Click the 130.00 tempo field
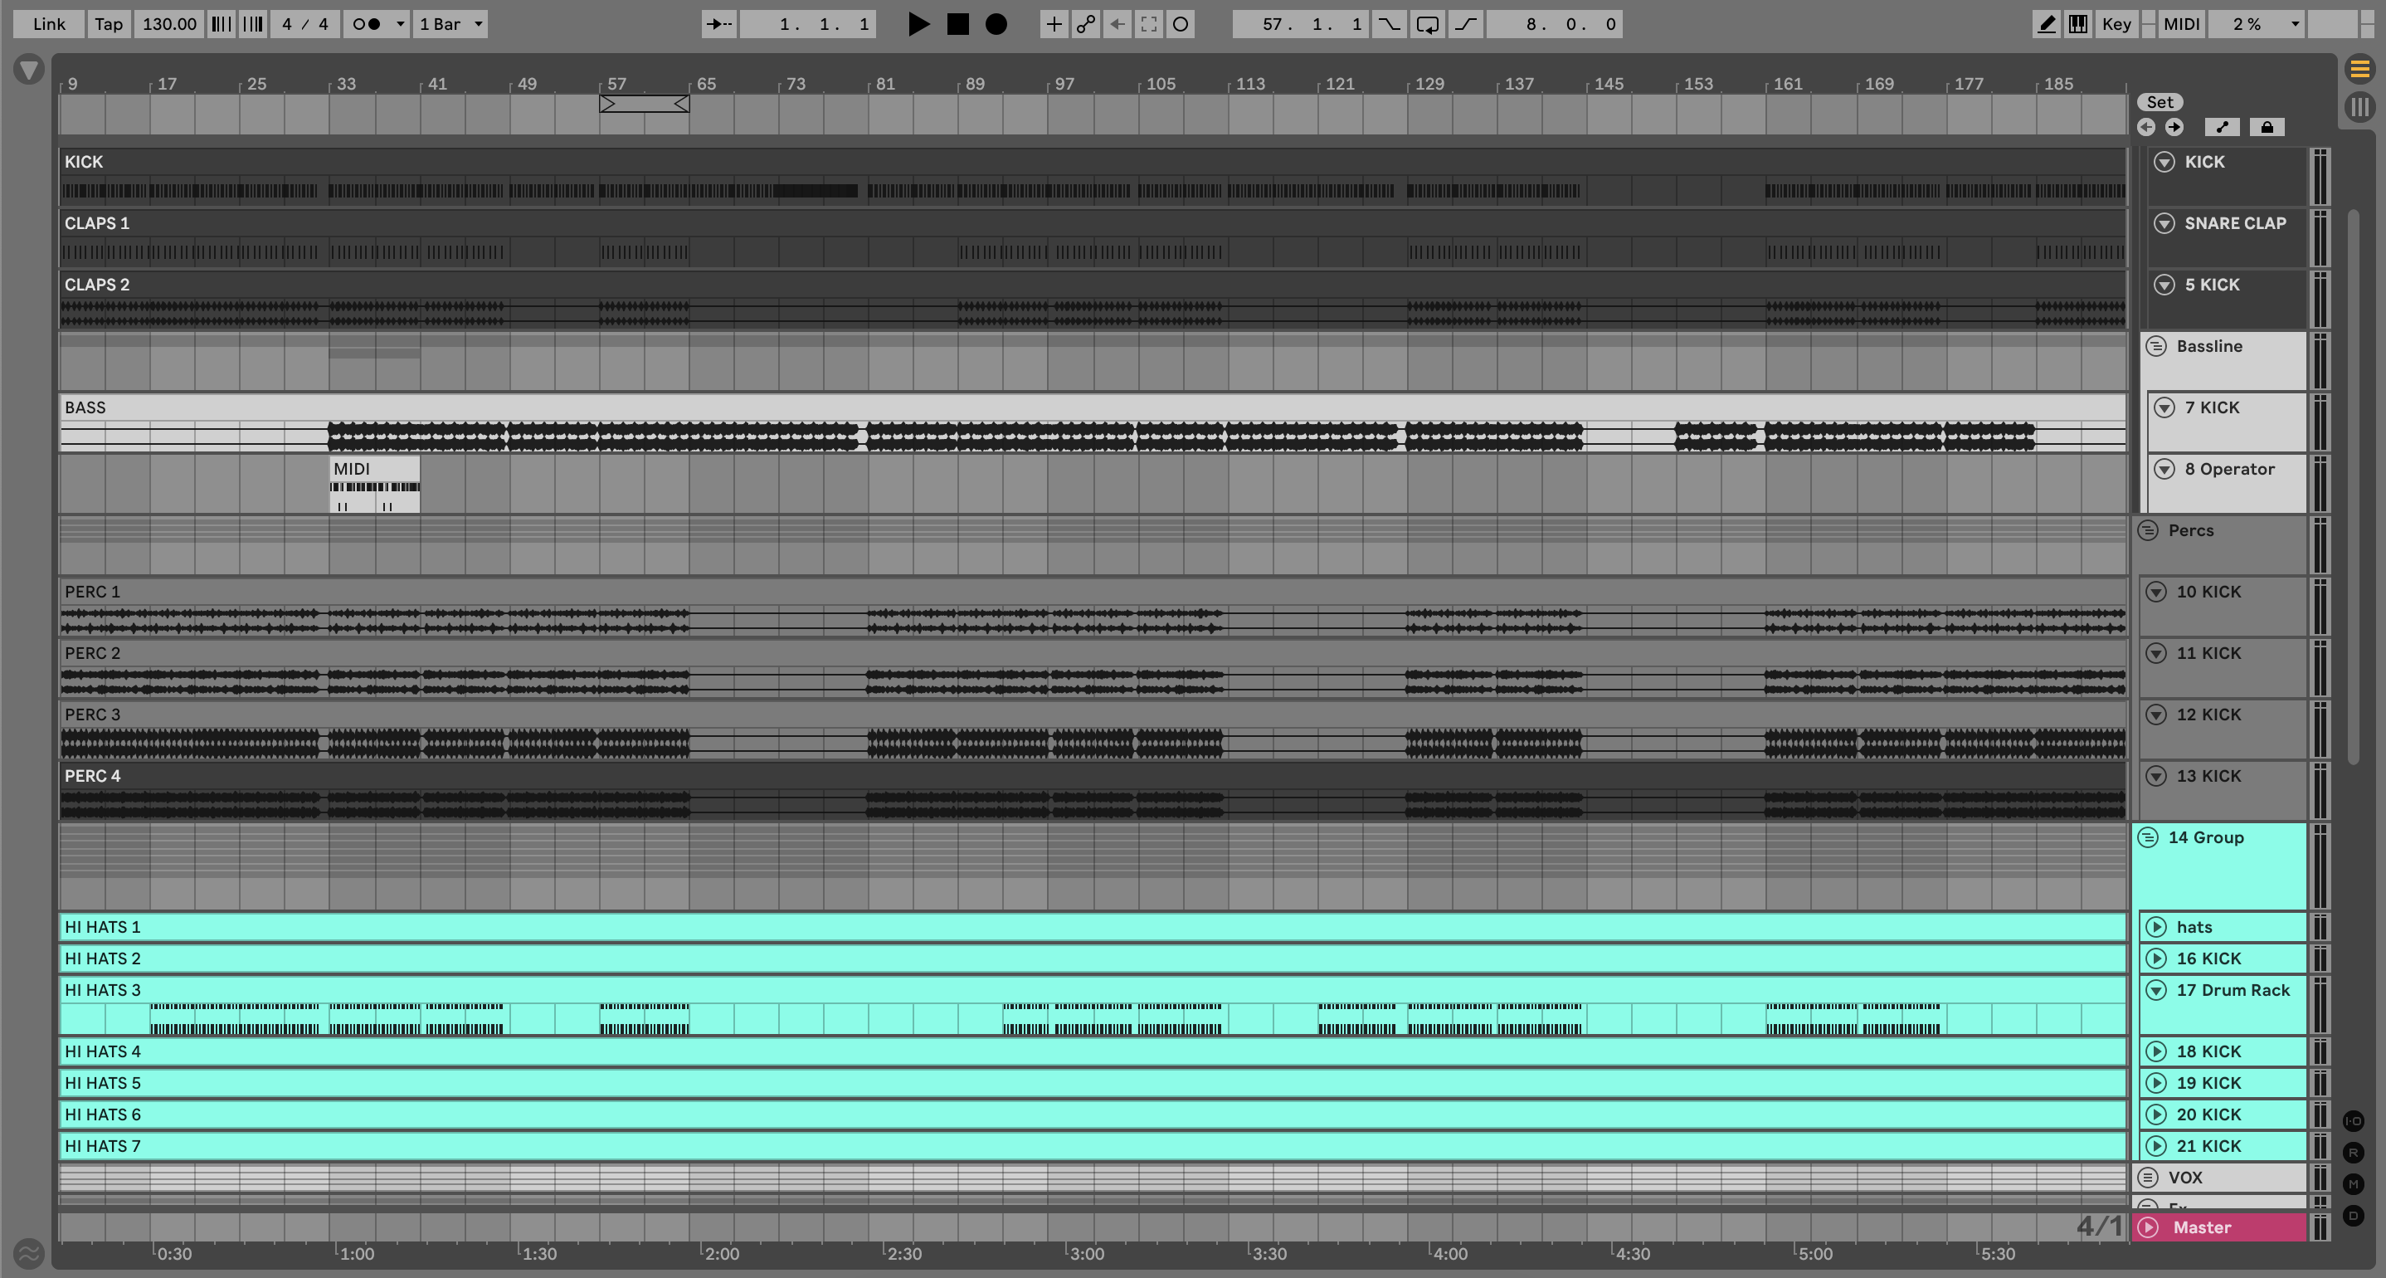2386x1278 pixels. coord(168,24)
